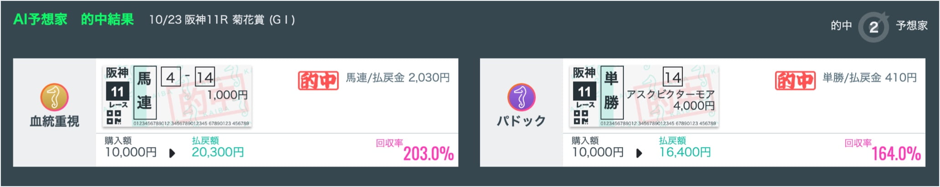Click the arrow after パドック purchase amount
The image size is (940, 187).
pyautogui.click(x=639, y=153)
